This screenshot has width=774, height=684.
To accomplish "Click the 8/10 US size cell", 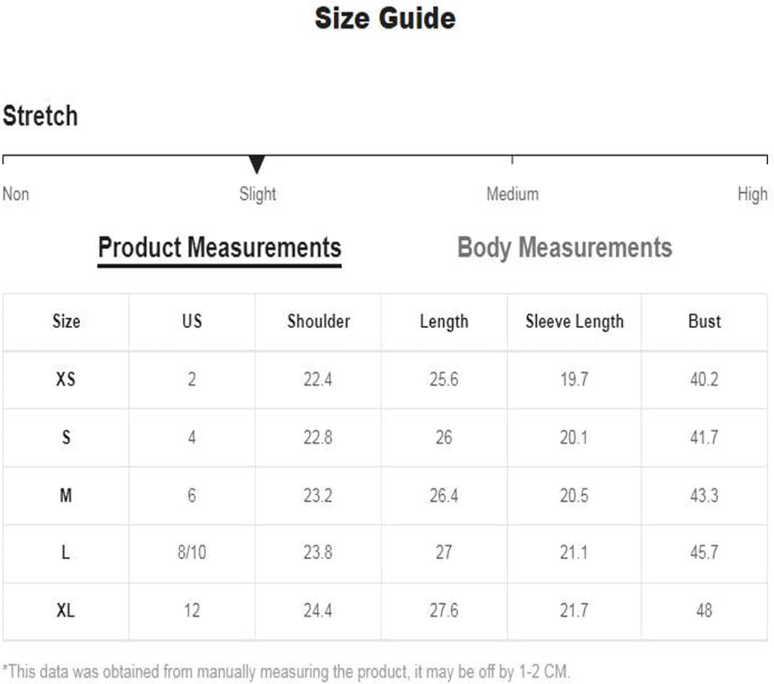I will tap(192, 552).
